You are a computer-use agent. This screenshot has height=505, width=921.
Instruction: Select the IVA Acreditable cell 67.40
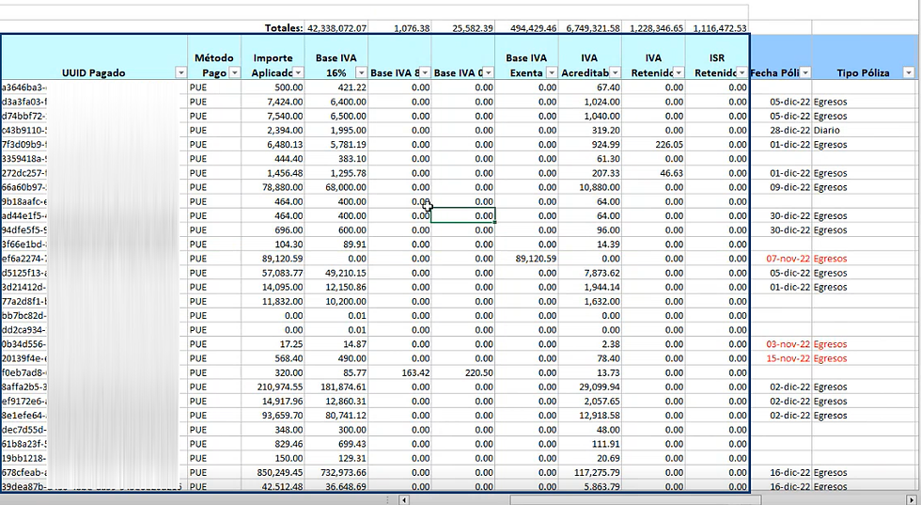(x=590, y=87)
